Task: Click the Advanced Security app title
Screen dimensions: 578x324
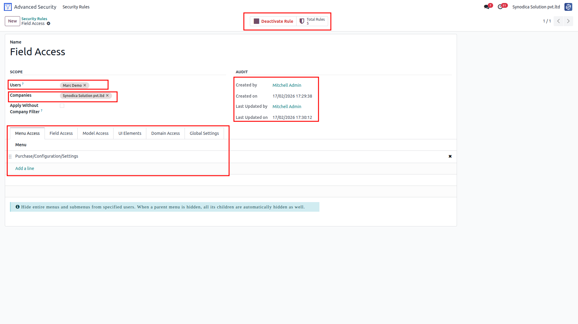Action: [x=35, y=7]
